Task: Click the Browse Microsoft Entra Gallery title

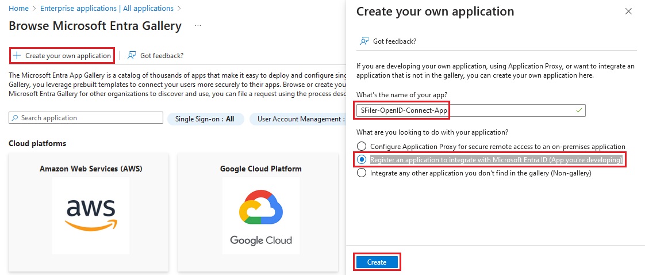Action: pyautogui.click(x=95, y=26)
